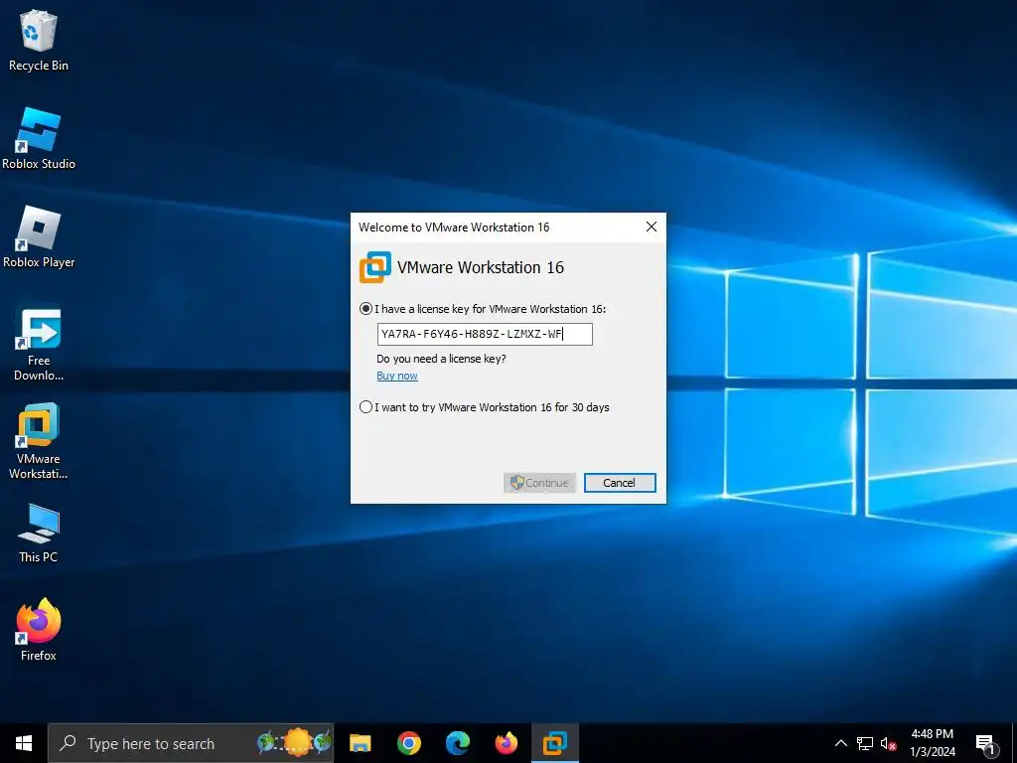Select the Roblox Studio desktop shortcut
Viewport: 1017px width, 763px height.
39,139
